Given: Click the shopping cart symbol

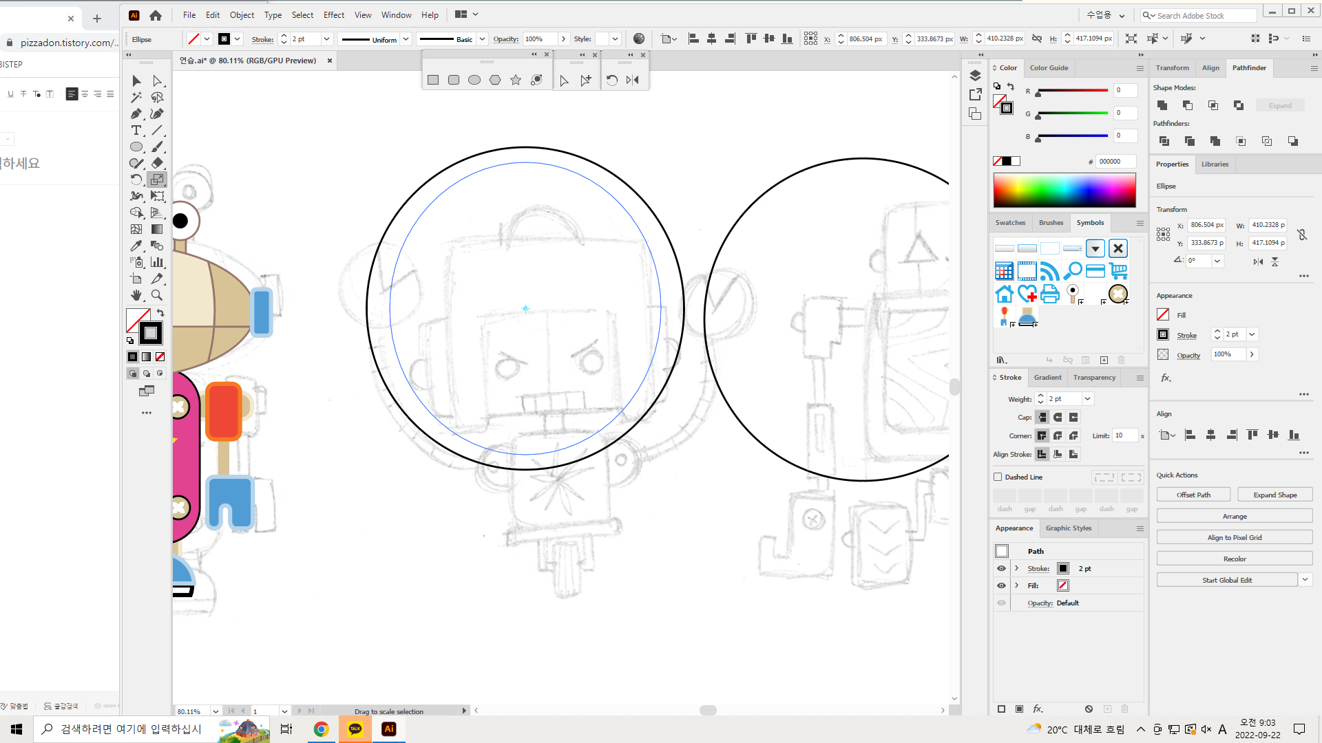Looking at the screenshot, I should pyautogui.click(x=1118, y=271).
